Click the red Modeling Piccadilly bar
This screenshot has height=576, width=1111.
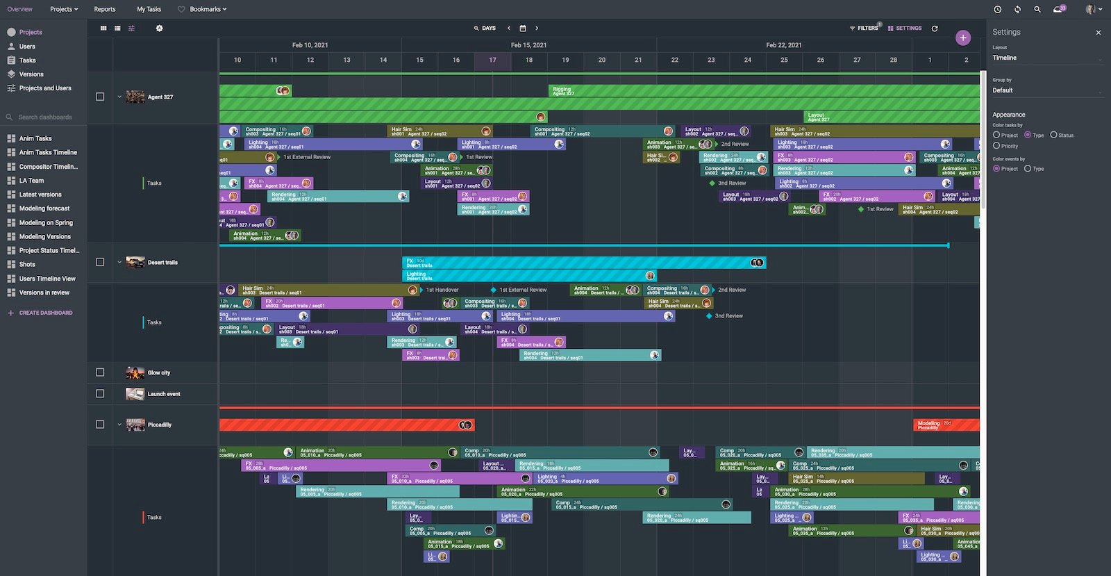click(x=946, y=425)
